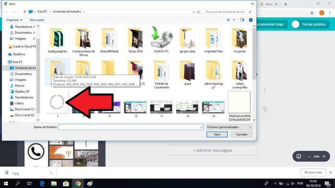Screen dimensions: 335x188
Task: Bookmark the page with star icon
Action: [x=312, y=13]
